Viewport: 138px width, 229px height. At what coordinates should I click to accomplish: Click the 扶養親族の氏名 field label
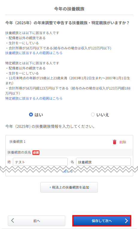point(19,152)
